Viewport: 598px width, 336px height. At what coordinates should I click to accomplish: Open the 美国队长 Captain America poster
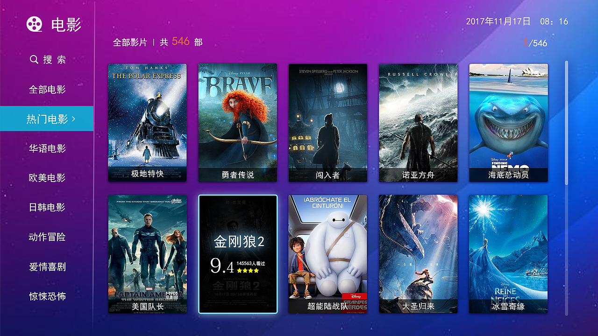pos(148,254)
